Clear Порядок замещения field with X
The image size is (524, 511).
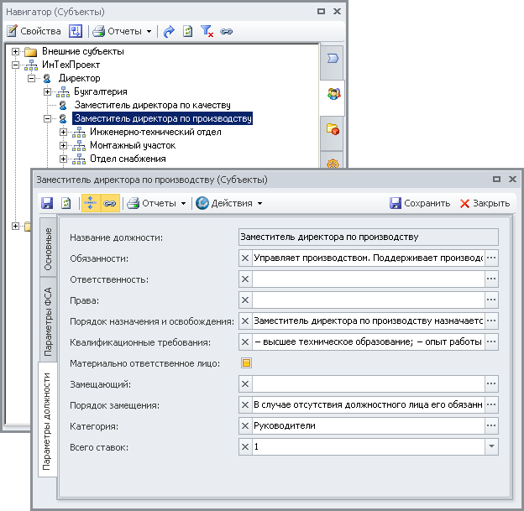(x=245, y=405)
